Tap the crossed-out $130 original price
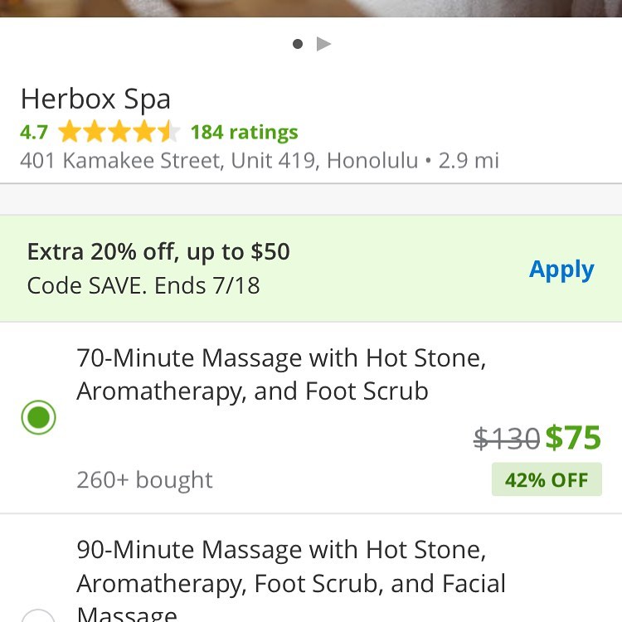 [506, 438]
